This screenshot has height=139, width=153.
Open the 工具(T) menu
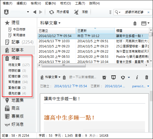(80, 3)
